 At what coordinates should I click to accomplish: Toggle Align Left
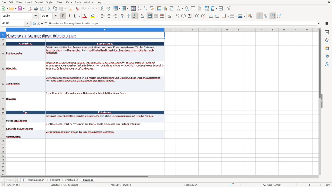tap(103, 16)
